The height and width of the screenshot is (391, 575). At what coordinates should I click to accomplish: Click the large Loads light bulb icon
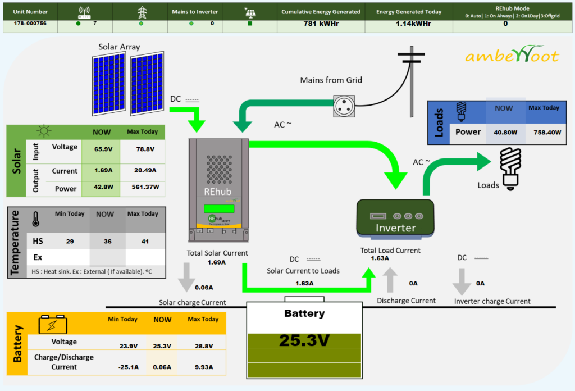(x=510, y=169)
